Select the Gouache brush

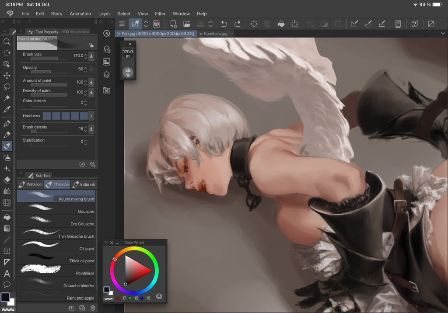click(56, 209)
